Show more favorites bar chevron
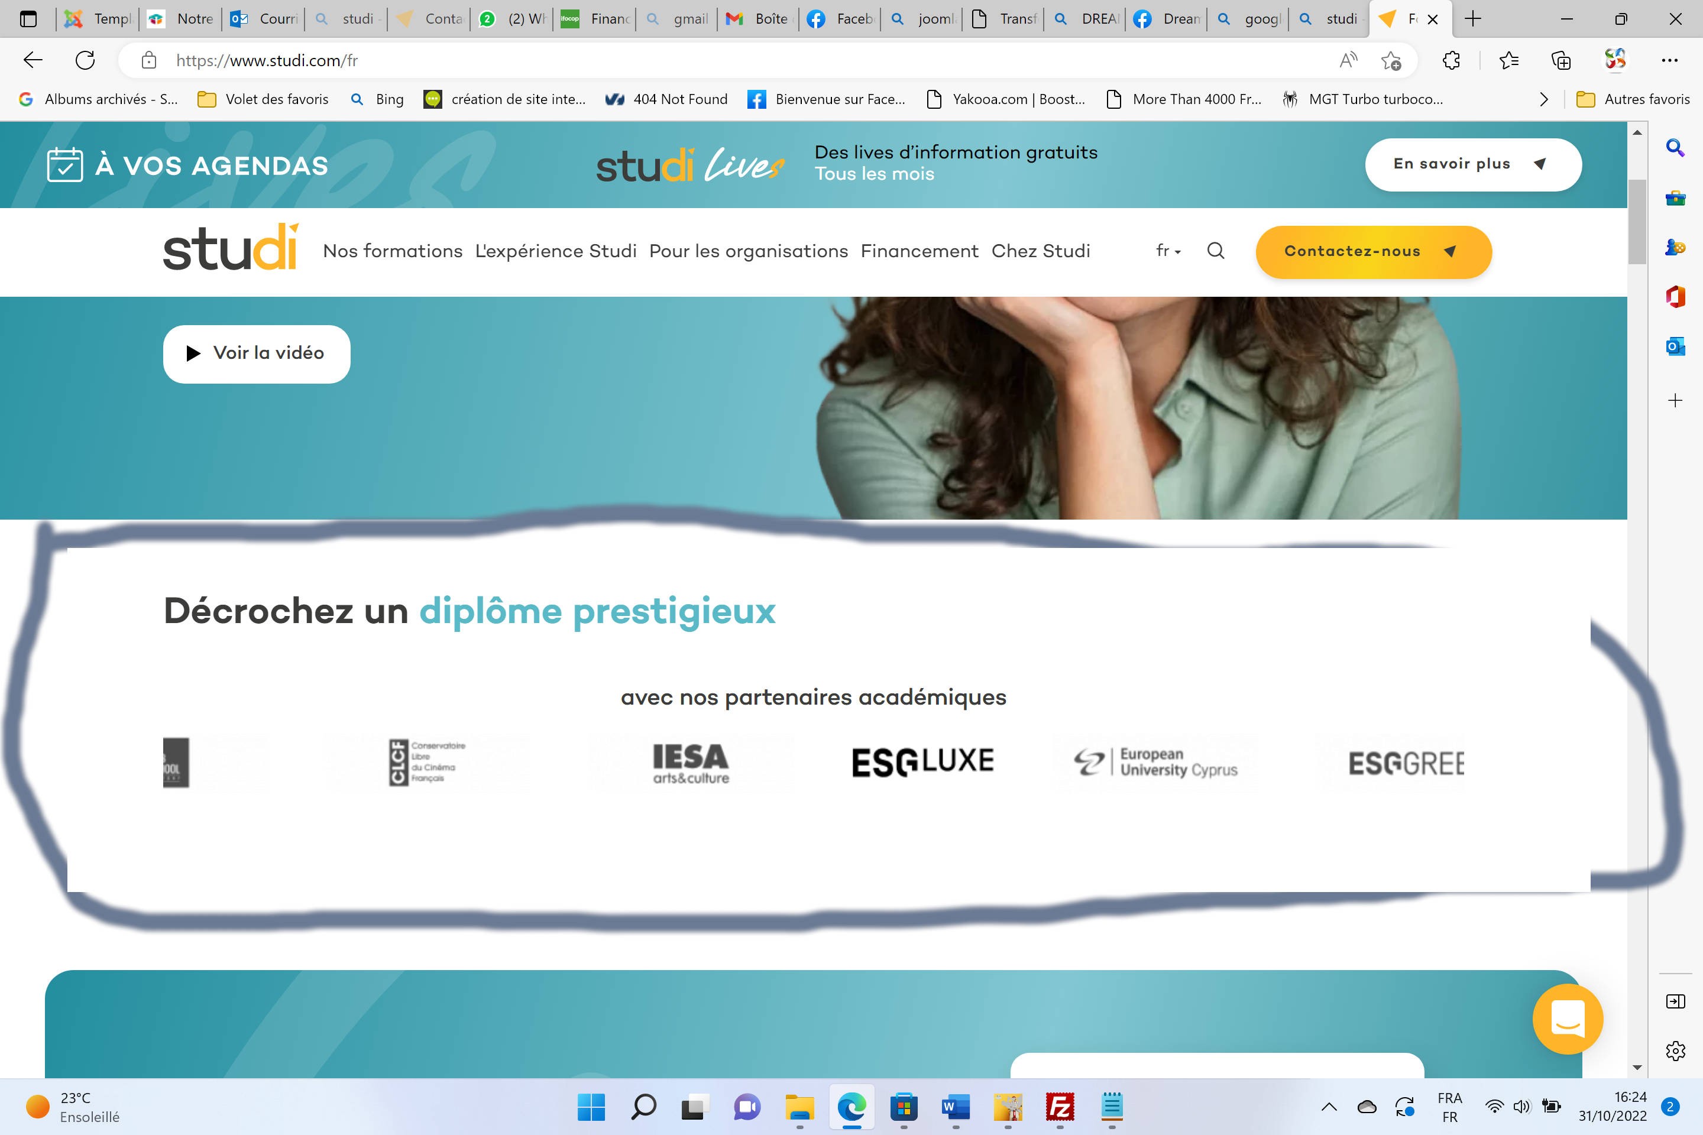This screenshot has width=1703, height=1135. tap(1543, 99)
